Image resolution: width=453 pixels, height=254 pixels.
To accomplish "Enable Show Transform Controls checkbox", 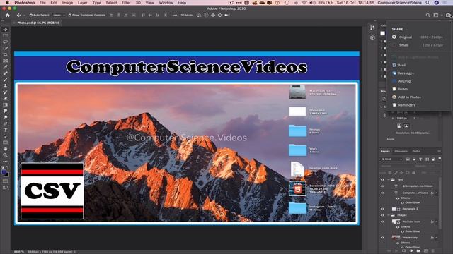I will (x=70, y=16).
